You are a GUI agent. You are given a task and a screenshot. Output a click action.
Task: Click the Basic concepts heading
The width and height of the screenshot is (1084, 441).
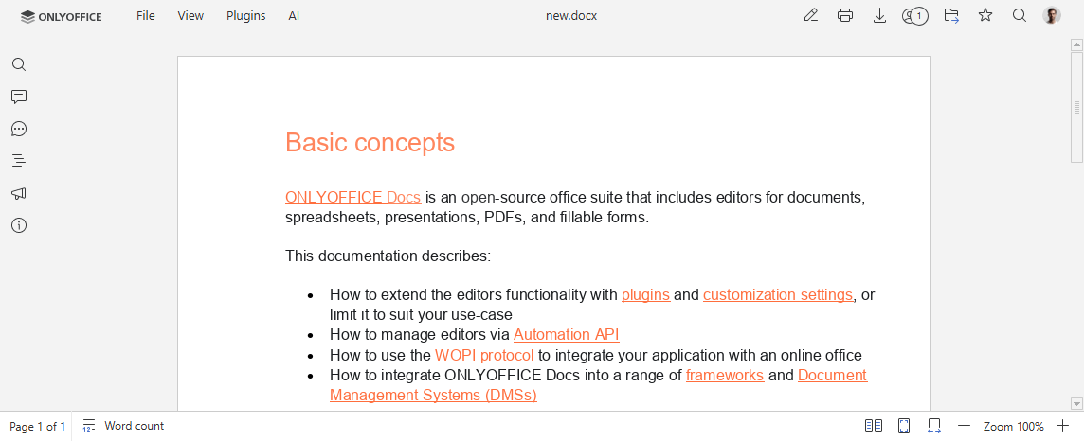click(370, 142)
